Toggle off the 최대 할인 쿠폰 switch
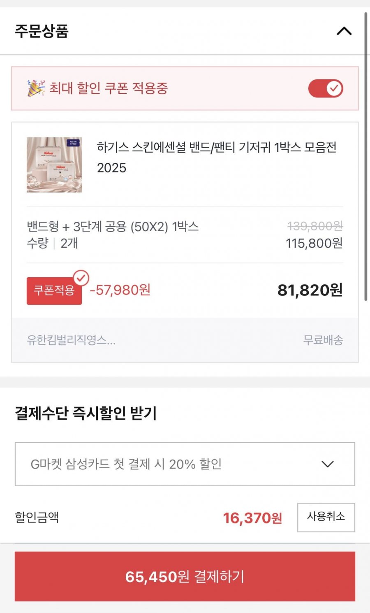The image size is (370, 613). (x=326, y=88)
